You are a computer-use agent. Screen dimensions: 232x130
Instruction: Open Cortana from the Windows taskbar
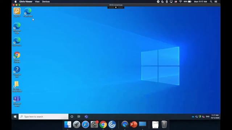click(72, 117)
